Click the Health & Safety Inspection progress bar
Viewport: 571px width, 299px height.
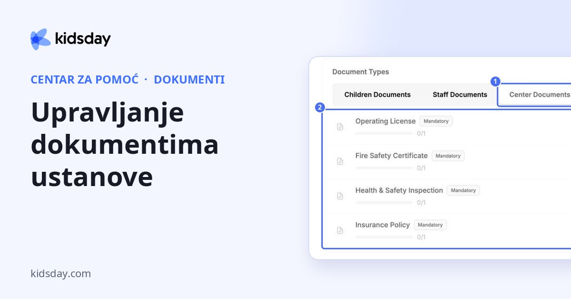(x=384, y=203)
